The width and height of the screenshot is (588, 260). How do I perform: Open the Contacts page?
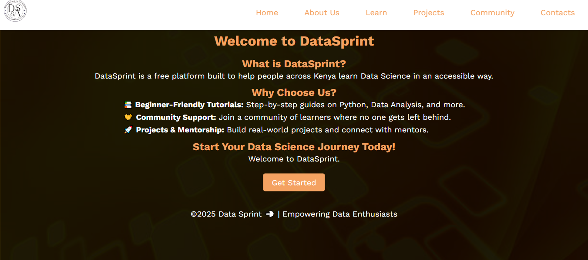(x=557, y=13)
